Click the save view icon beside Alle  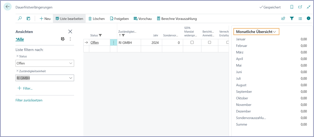[x=63, y=39]
